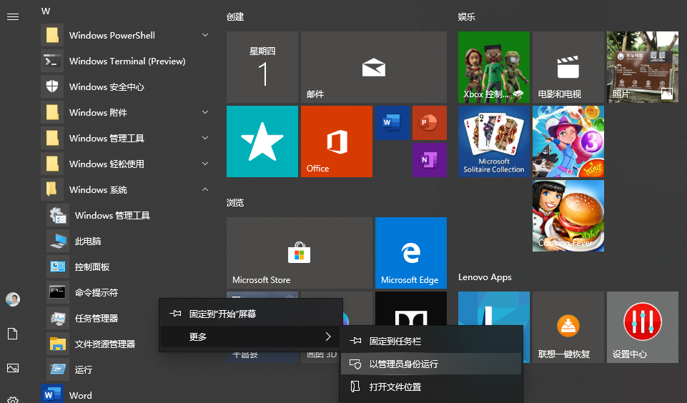Open 设置中心 tile
Image resolution: width=687 pixels, height=403 pixels.
click(642, 327)
